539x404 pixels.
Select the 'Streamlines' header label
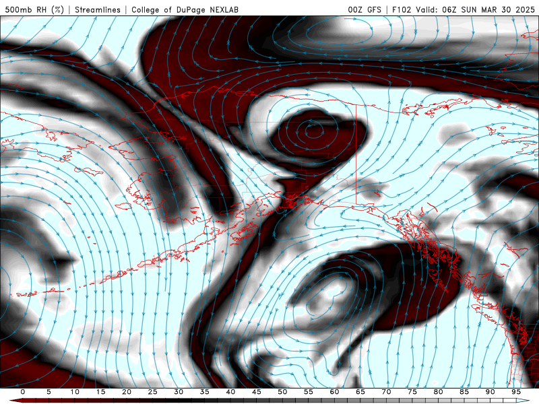coord(98,9)
